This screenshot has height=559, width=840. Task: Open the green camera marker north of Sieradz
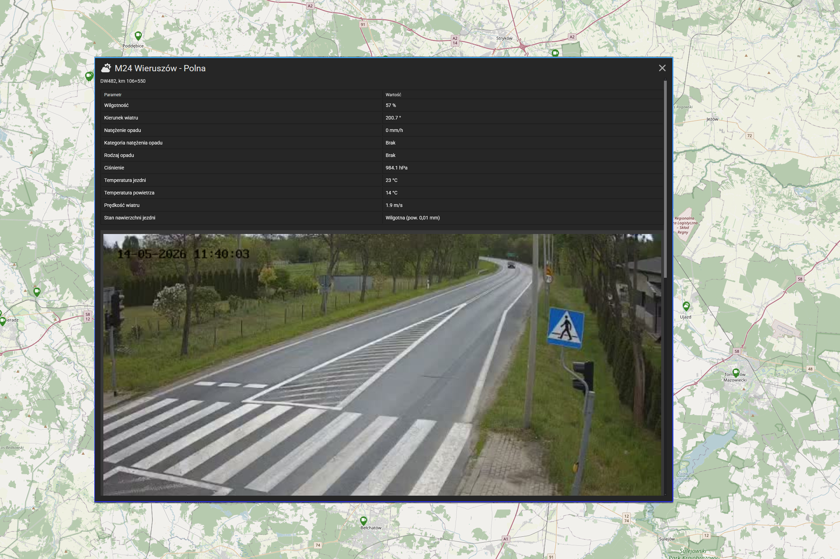pyautogui.click(x=37, y=292)
